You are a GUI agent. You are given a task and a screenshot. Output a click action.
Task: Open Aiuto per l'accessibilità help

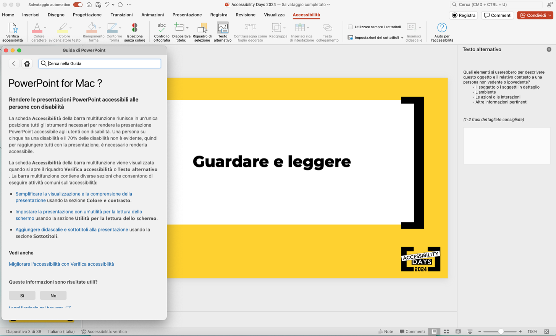point(442,32)
